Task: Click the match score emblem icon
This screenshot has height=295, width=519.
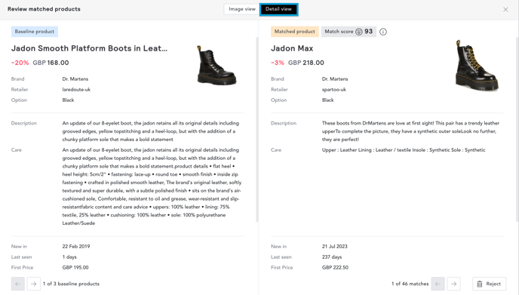Action: 359,32
